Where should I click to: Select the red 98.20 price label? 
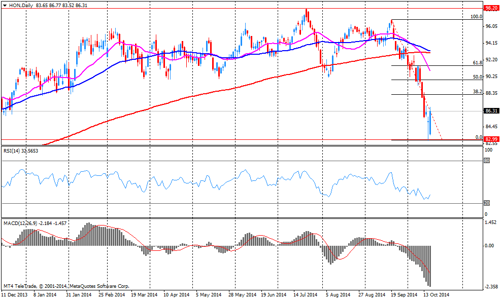point(491,8)
